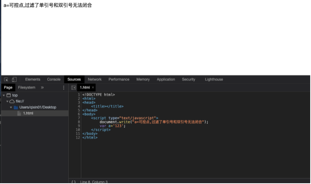Open the Memory tab
The width and height of the screenshot is (311, 184).
click(143, 79)
